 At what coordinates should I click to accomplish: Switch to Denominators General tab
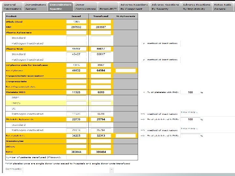coord(35,7)
